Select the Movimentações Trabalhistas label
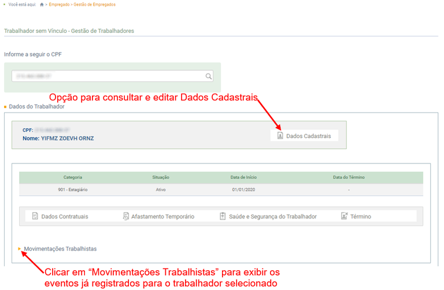Image resolution: width=444 pixels, height=290 pixels. tap(60, 248)
